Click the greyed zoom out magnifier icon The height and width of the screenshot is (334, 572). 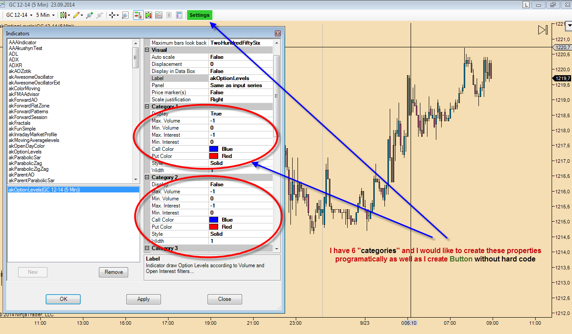pos(100,15)
